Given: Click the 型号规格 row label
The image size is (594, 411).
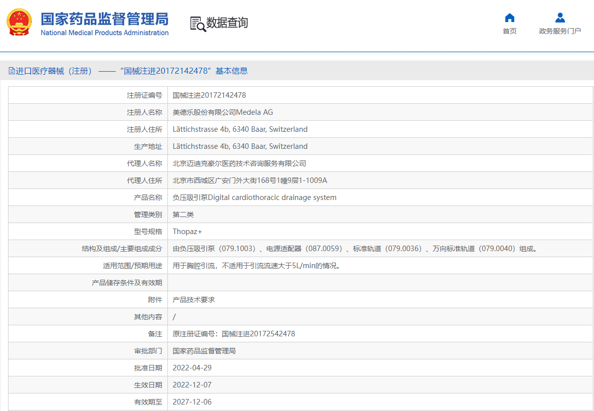Looking at the screenshot, I should click(148, 232).
